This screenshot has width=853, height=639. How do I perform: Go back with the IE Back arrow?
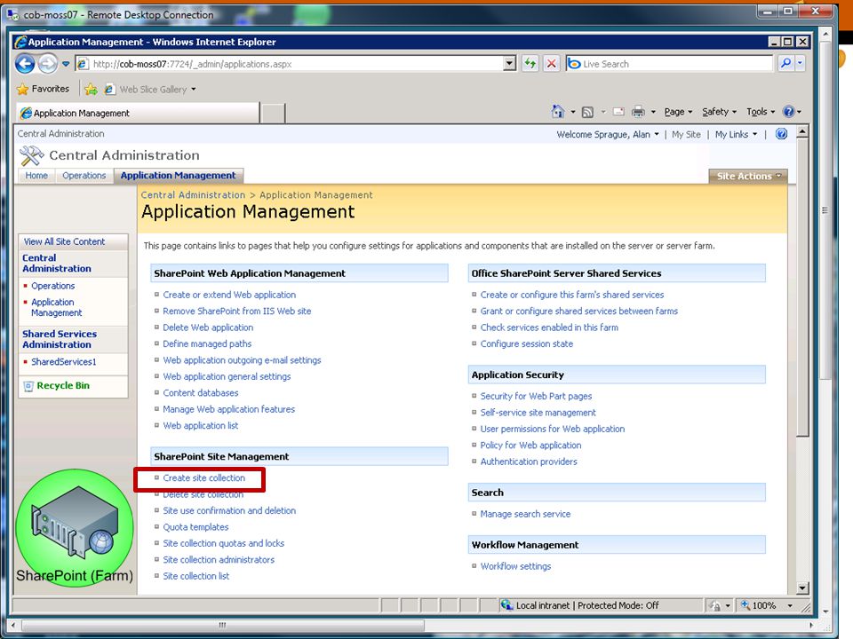(x=25, y=64)
